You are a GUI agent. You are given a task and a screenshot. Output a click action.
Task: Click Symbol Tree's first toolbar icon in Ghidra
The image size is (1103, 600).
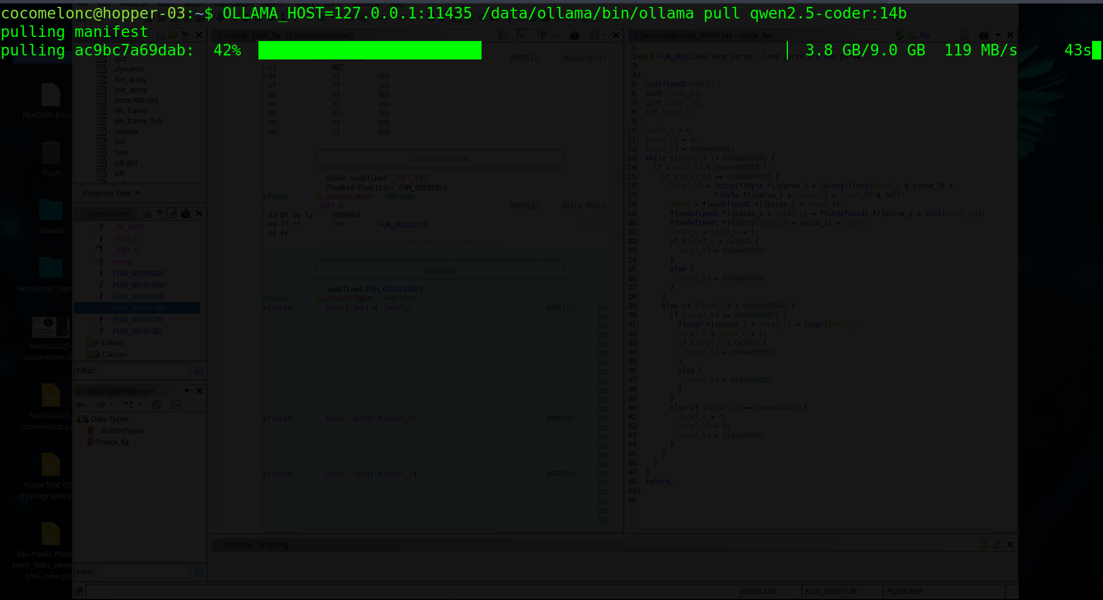(147, 214)
